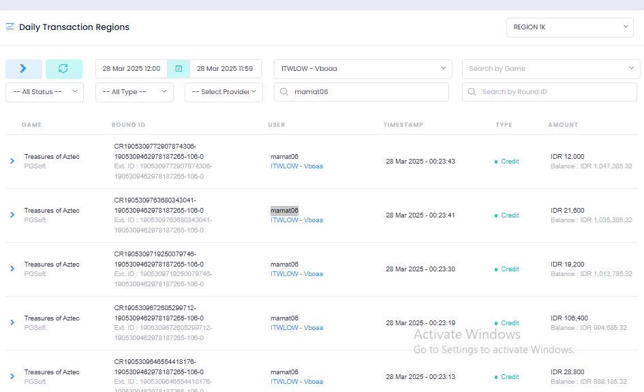644x392 pixels.
Task: Open the REGION 1K dropdown
Action: pos(570,27)
